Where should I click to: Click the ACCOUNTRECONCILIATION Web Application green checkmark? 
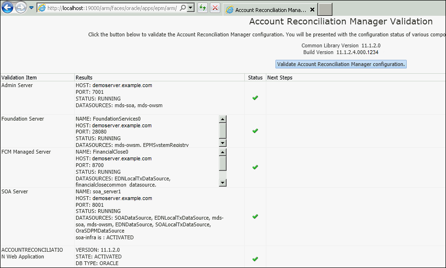point(255,259)
